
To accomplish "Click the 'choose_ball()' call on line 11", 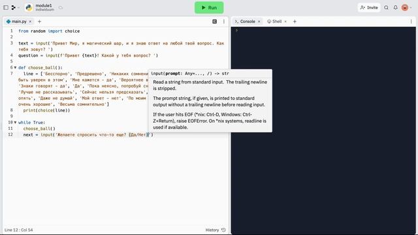I will click(x=39, y=129).
